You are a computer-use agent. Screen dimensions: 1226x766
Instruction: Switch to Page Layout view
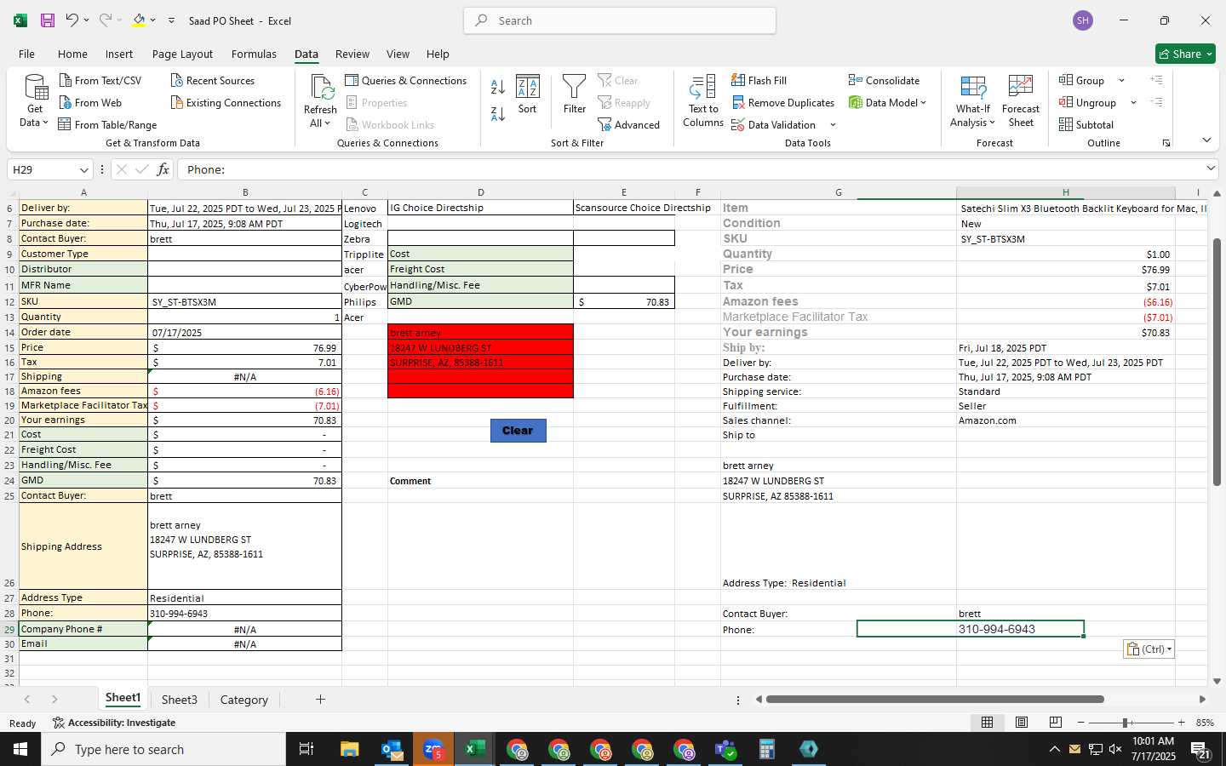[1022, 722]
